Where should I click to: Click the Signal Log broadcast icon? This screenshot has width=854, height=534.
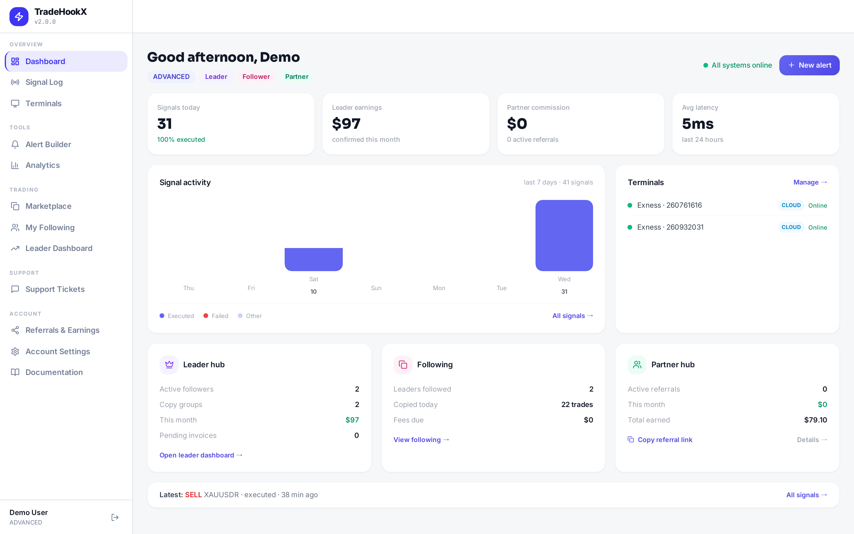(15, 82)
